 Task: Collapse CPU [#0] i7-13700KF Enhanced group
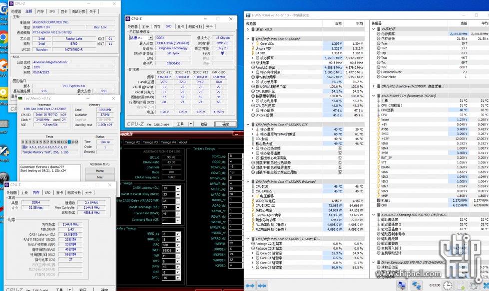point(248,182)
